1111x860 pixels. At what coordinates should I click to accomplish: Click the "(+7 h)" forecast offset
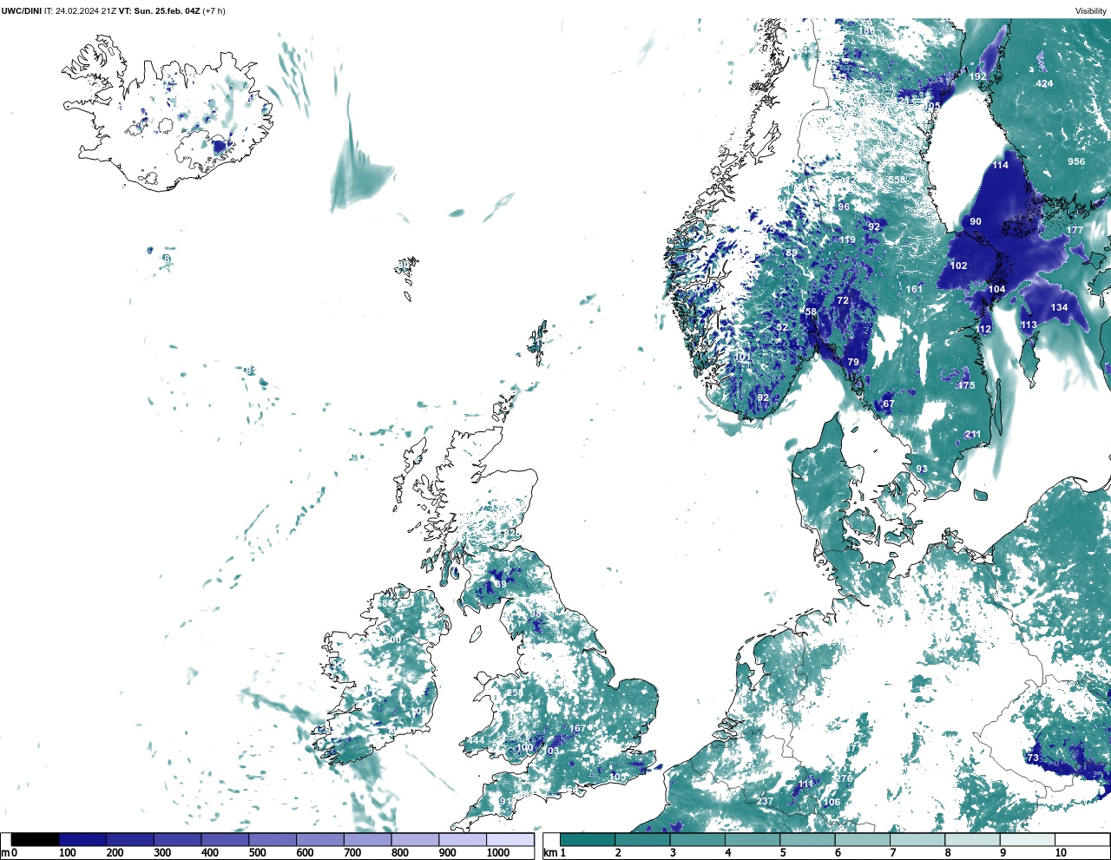pos(214,11)
